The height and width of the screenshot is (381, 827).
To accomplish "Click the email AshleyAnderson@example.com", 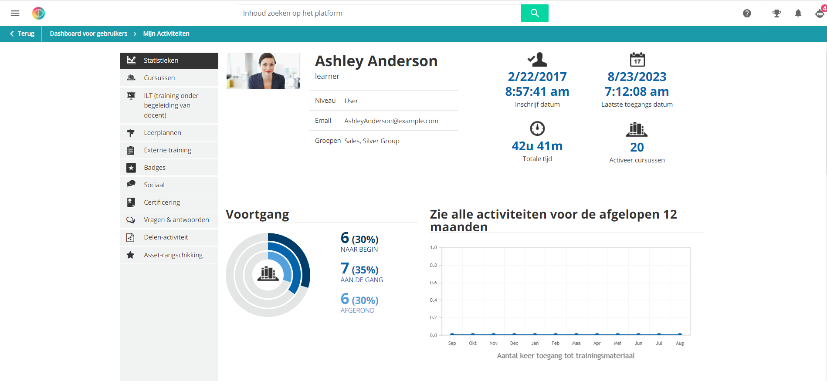I will 391,121.
